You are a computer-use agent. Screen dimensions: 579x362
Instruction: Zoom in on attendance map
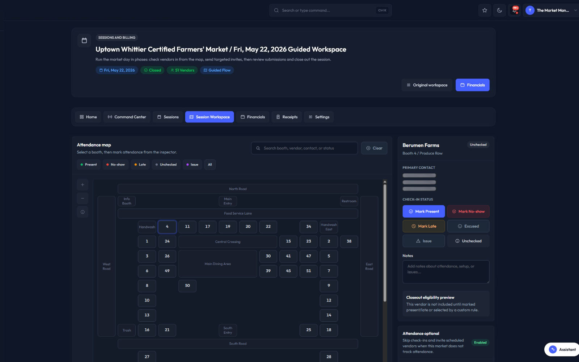coord(83,185)
